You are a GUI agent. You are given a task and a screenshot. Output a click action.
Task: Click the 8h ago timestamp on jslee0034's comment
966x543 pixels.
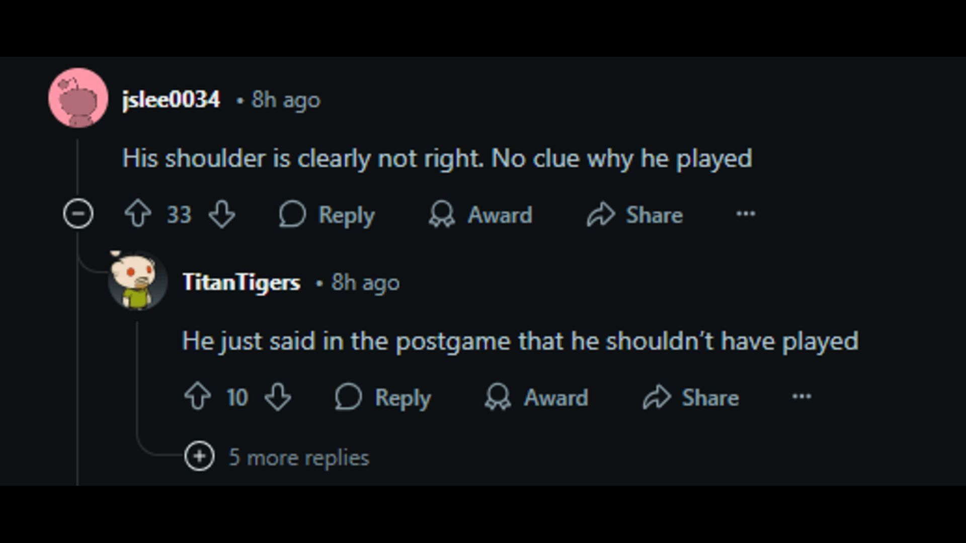(x=286, y=100)
